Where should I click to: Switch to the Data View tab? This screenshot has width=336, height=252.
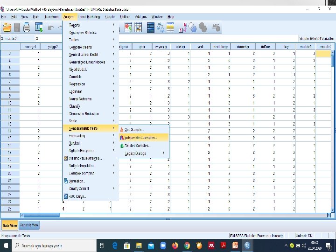10,225
